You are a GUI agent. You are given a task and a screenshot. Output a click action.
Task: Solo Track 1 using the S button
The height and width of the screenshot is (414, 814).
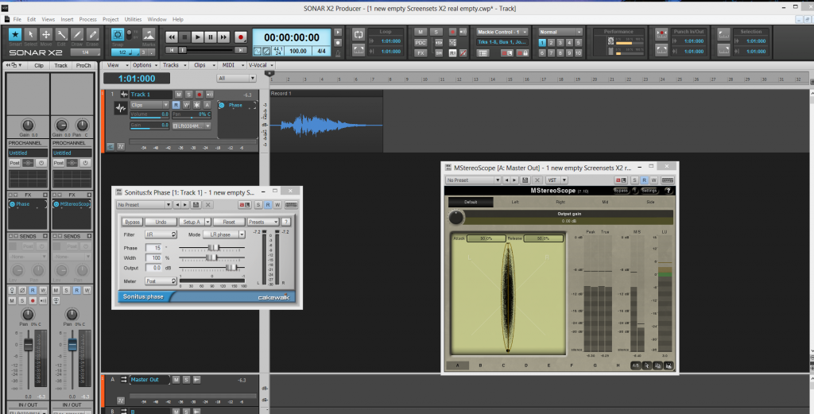click(x=188, y=95)
